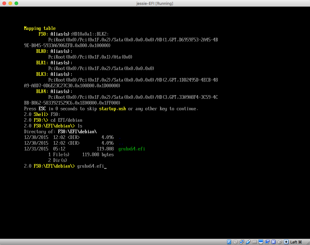Viewport: 310px width, 245px height.
Task: Click the mouse integration icon
Action: tap(280, 242)
